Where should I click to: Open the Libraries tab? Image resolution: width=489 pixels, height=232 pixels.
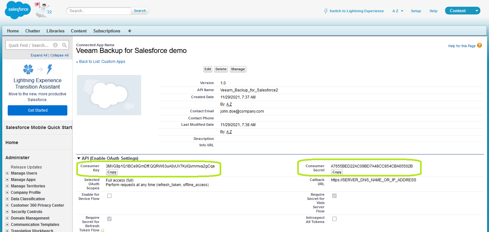click(55, 31)
